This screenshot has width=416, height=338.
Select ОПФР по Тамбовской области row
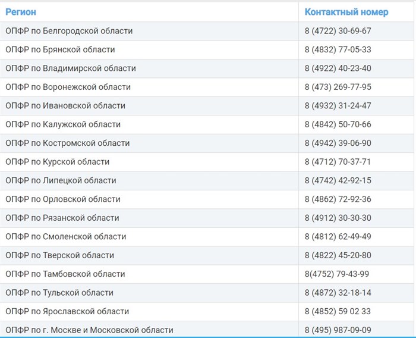207,274
